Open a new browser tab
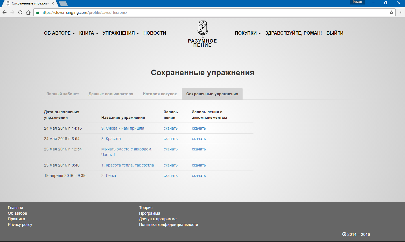The width and height of the screenshot is (405, 242). 63,4
